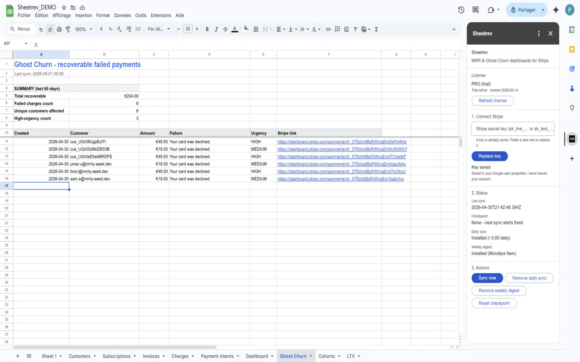
Task: Toggle bold formatting
Action: tap(207, 29)
